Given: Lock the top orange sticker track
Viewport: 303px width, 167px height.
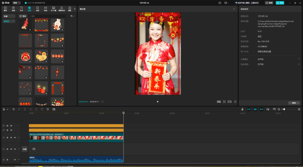Looking at the screenshot, I should click(x=7, y=126).
